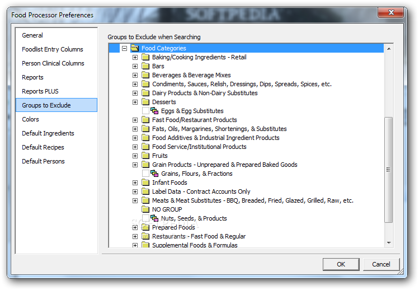Click the NO GROUP folder icon

tap(145, 209)
